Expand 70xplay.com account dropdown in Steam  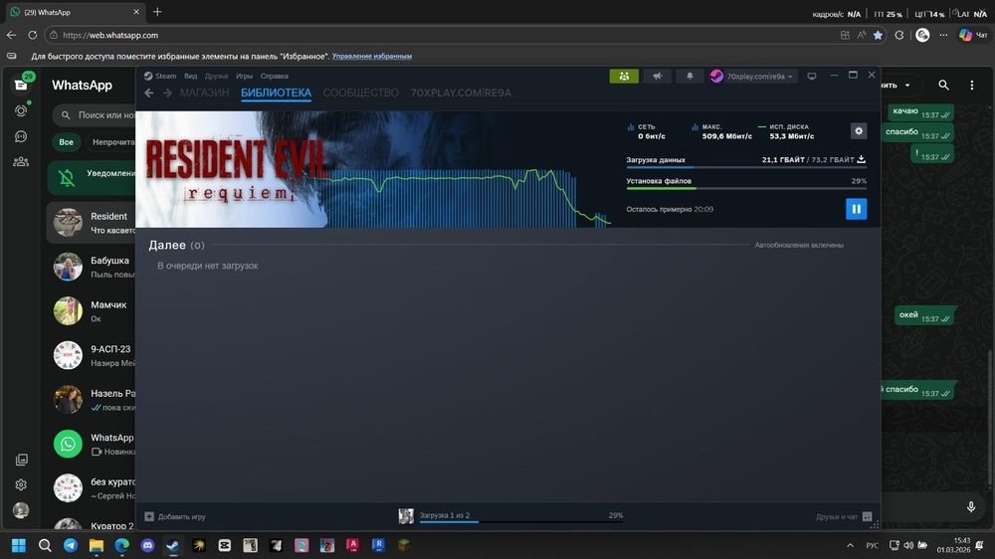pyautogui.click(x=753, y=77)
